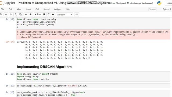Select code cell In [19] DBSCAN fit
Viewport: 172px width, 97px height.
click(93, 86)
